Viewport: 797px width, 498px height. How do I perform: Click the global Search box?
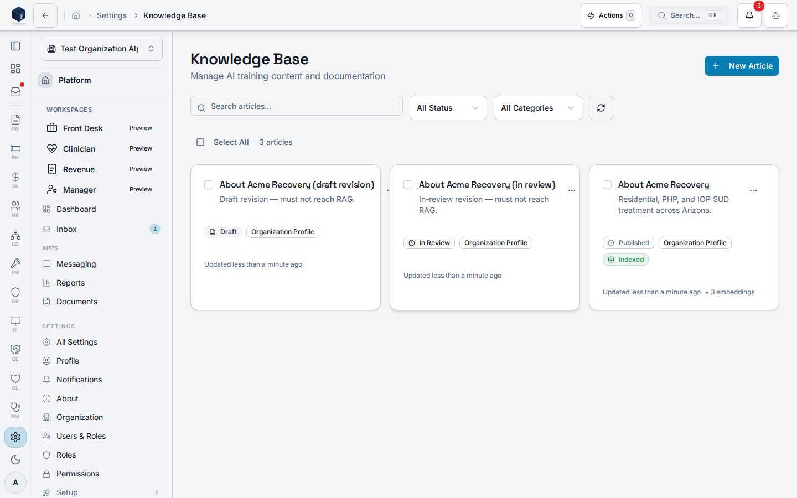click(689, 15)
